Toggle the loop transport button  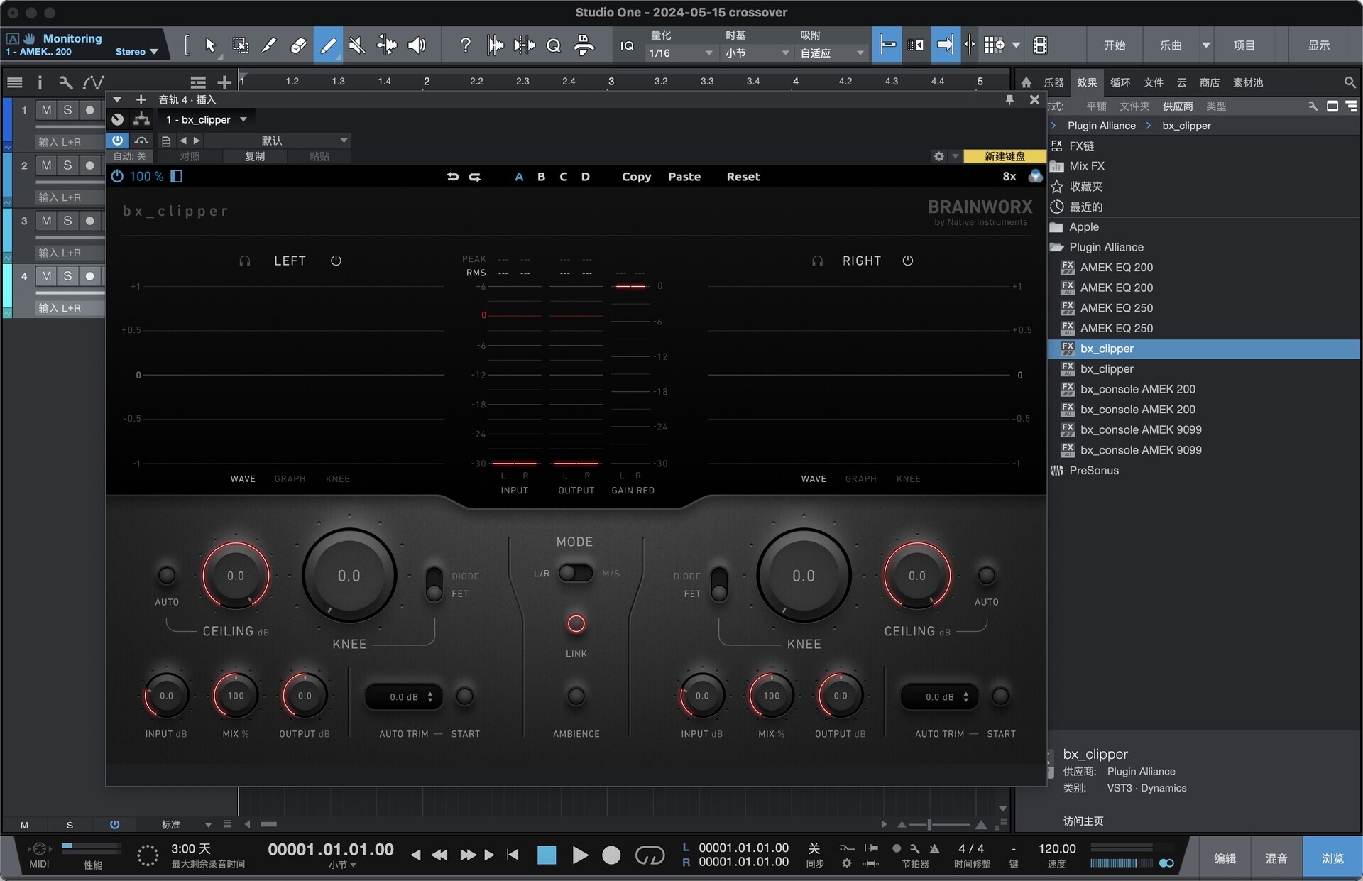coord(650,855)
